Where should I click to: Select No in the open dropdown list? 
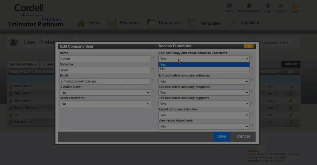click(204, 69)
